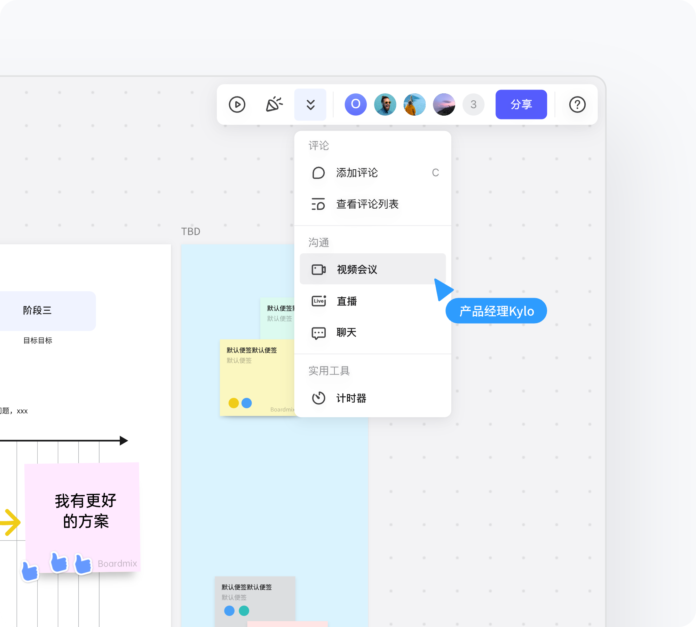Viewport: 696px width, 627px height.
Task: Click teal dot on gray sticky note
Action: click(244, 611)
